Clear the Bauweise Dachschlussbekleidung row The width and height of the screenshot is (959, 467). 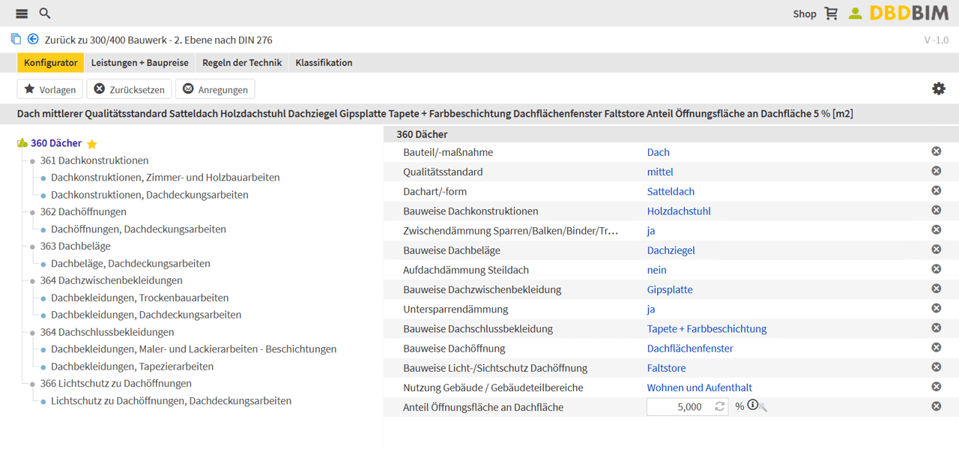[937, 328]
